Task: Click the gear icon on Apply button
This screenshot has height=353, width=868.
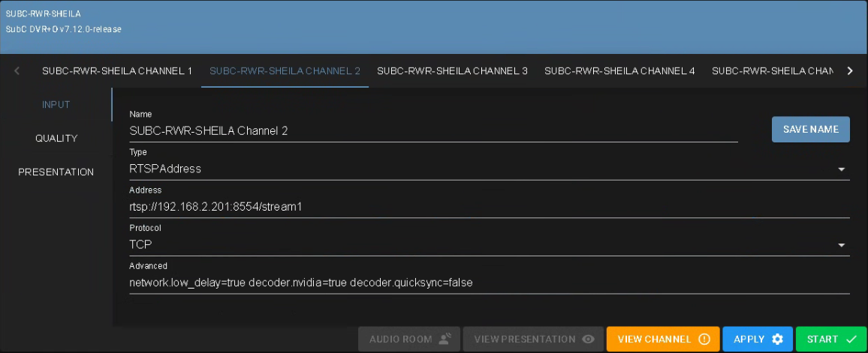Action: pyautogui.click(x=777, y=340)
